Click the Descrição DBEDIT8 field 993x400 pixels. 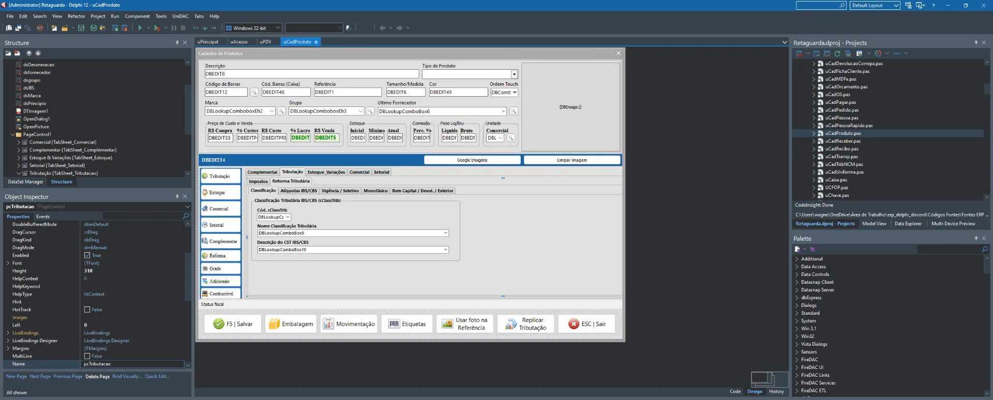point(311,74)
